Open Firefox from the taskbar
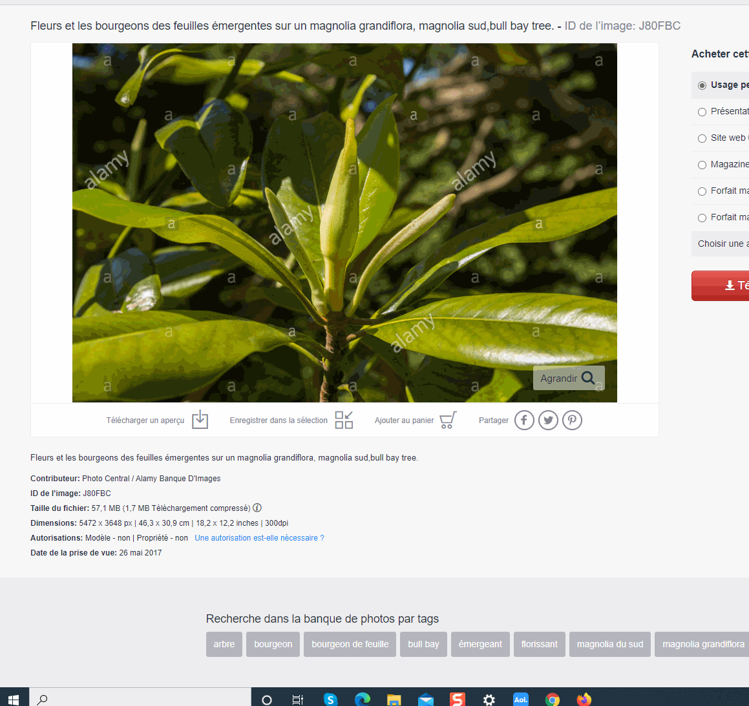 [584, 699]
